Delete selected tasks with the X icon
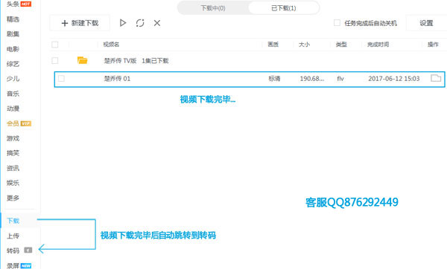The height and width of the screenshot is (269, 447). point(157,23)
